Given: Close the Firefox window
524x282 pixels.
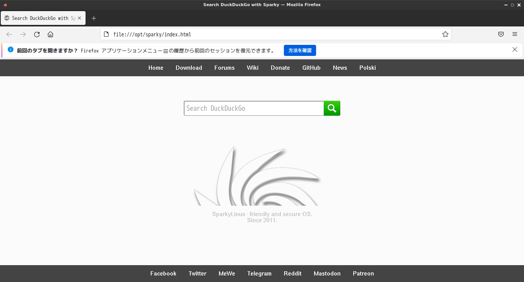Looking at the screenshot, I should [519, 5].
